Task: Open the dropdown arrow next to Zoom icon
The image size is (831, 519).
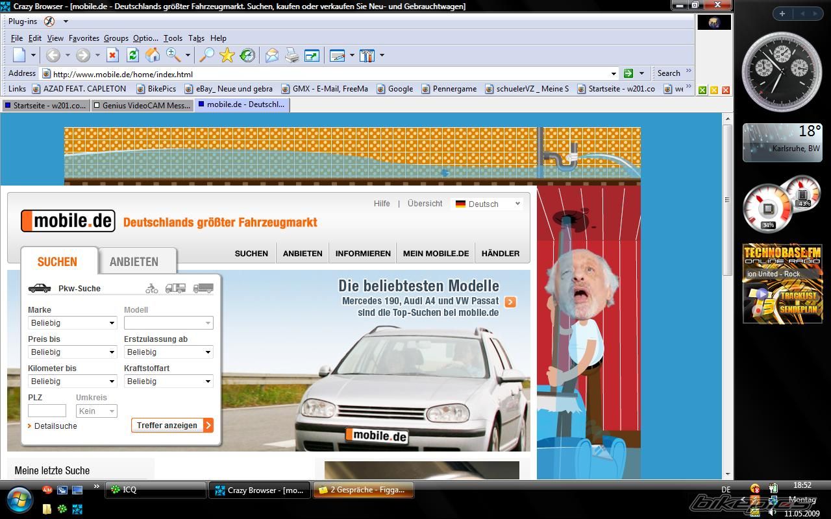Action: point(188,55)
